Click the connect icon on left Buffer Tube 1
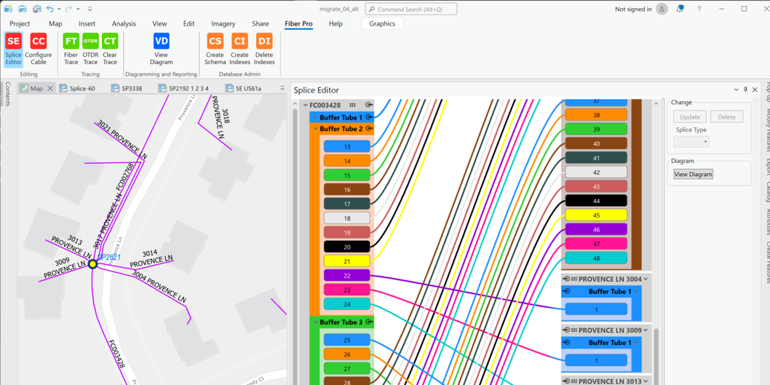770x385 pixels. coord(369,117)
